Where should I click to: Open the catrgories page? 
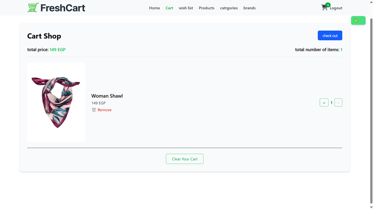click(229, 8)
